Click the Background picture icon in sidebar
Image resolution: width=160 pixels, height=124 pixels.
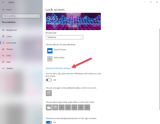pyautogui.click(x=3, y=30)
